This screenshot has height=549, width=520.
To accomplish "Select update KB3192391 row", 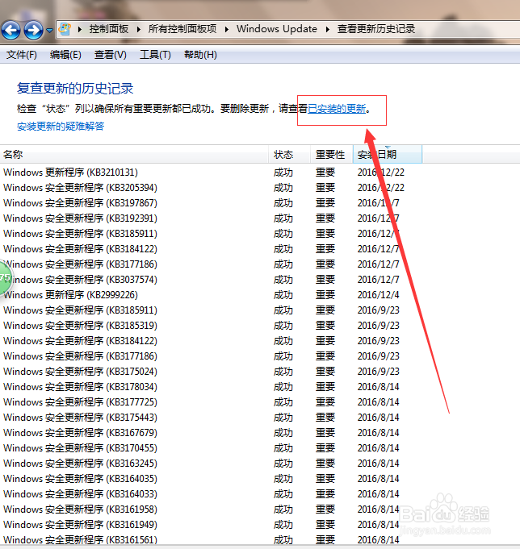I will click(211, 218).
